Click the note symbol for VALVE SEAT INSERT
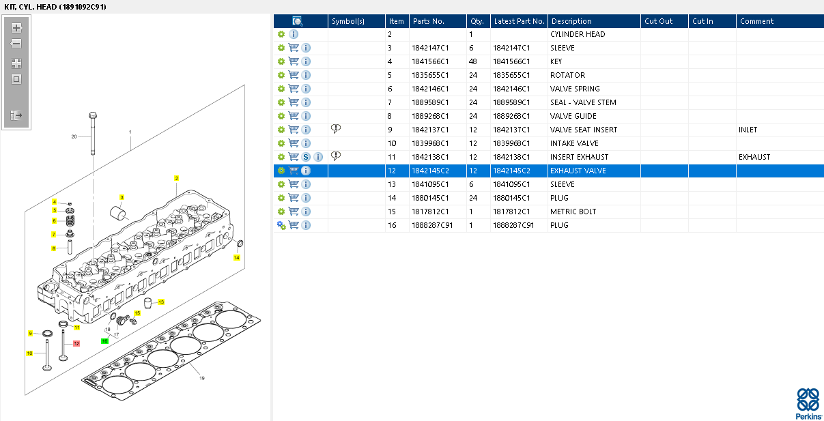This screenshot has width=824, height=421. coord(336,129)
